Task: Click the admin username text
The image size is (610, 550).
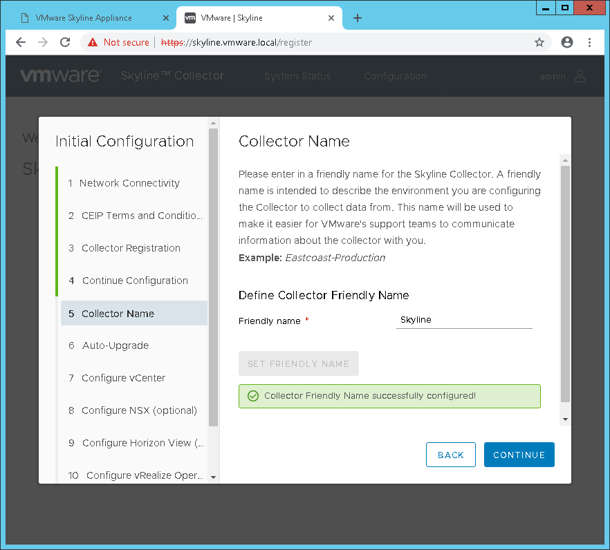Action: click(x=553, y=76)
